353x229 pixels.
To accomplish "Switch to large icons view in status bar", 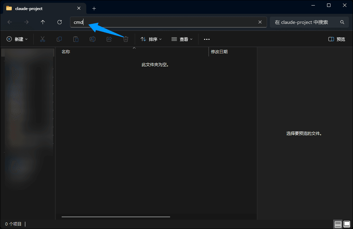I will 347,224.
